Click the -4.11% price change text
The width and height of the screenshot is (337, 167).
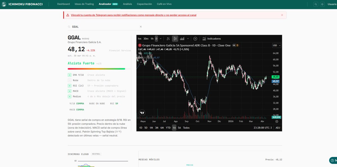point(91,50)
